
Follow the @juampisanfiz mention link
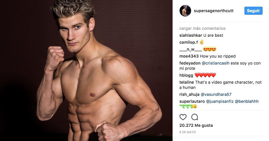tap(220, 101)
